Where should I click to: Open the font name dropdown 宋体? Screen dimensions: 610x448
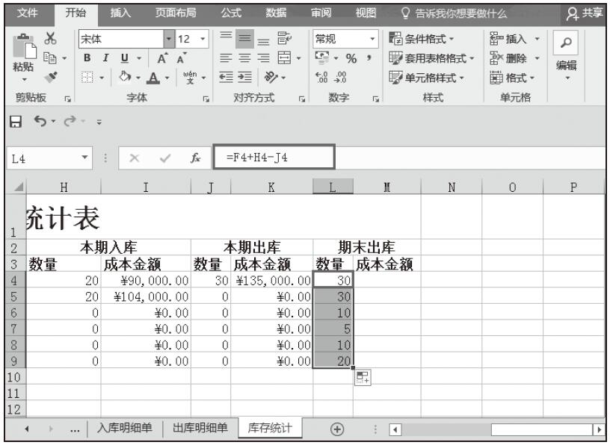170,38
